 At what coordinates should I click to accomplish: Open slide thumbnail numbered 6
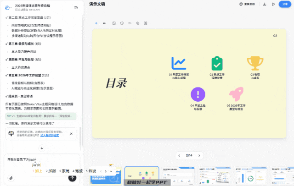283,176
